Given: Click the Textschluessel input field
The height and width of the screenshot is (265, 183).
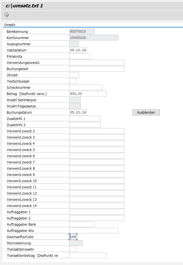Looking at the screenshot, I should tap(73, 81).
